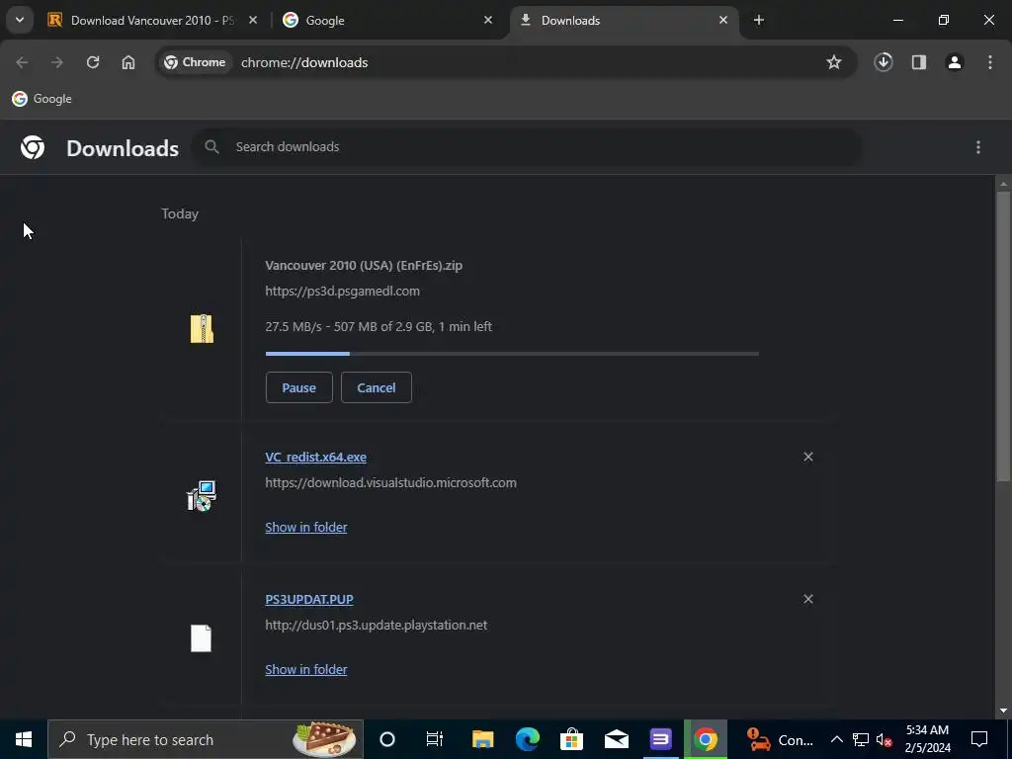Click the network status tray icon

pyautogui.click(x=861, y=739)
